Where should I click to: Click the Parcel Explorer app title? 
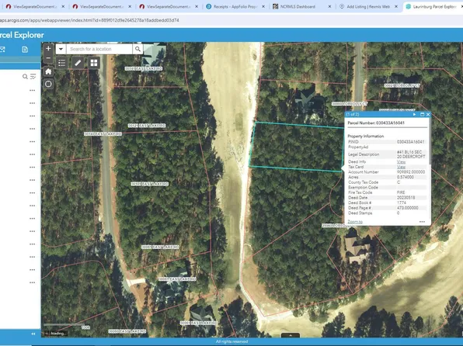coord(22,35)
